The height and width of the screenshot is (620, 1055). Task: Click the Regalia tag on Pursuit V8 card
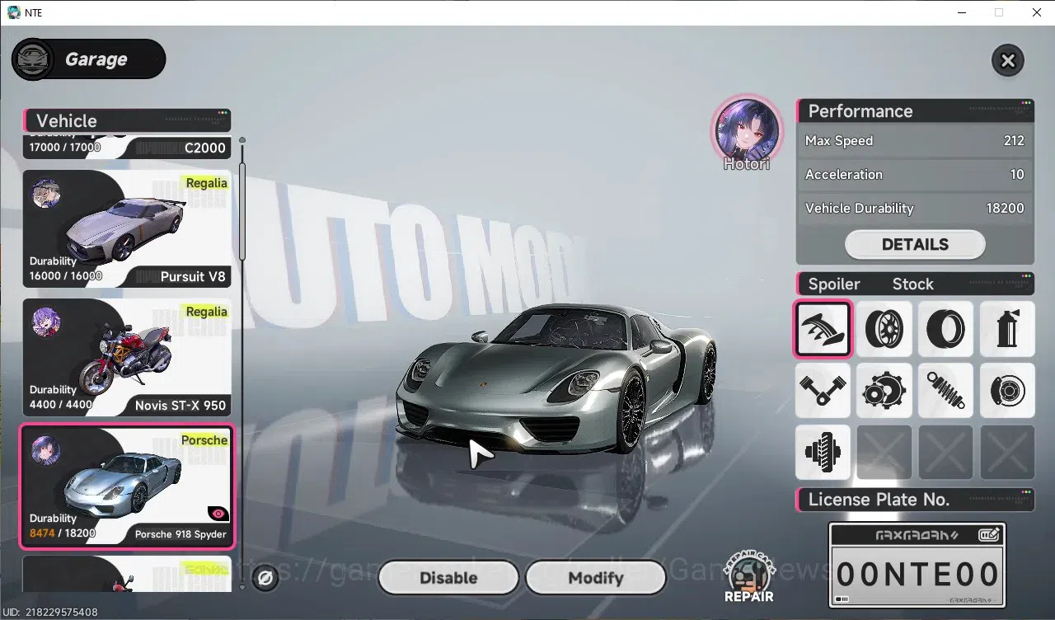pos(207,183)
